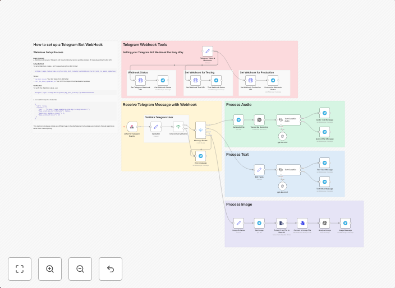395x288 pixels.
Task: Click the Process Image sticky note heading
Action: coord(239,205)
